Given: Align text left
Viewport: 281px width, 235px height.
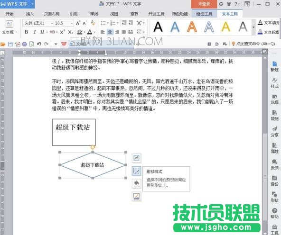Looking at the screenshot, I should click(103, 32).
